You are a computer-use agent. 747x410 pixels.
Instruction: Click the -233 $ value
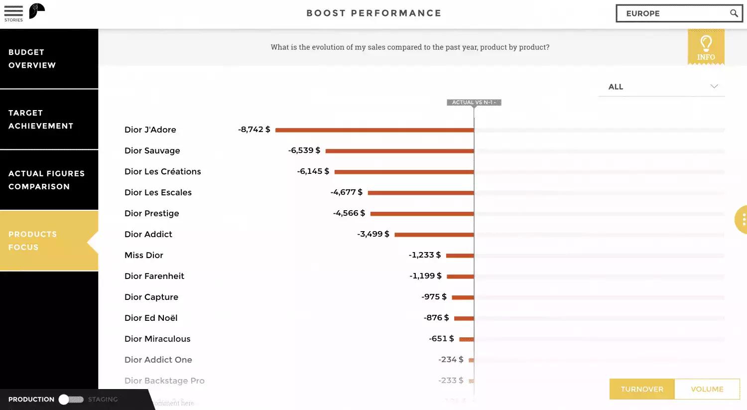(451, 381)
